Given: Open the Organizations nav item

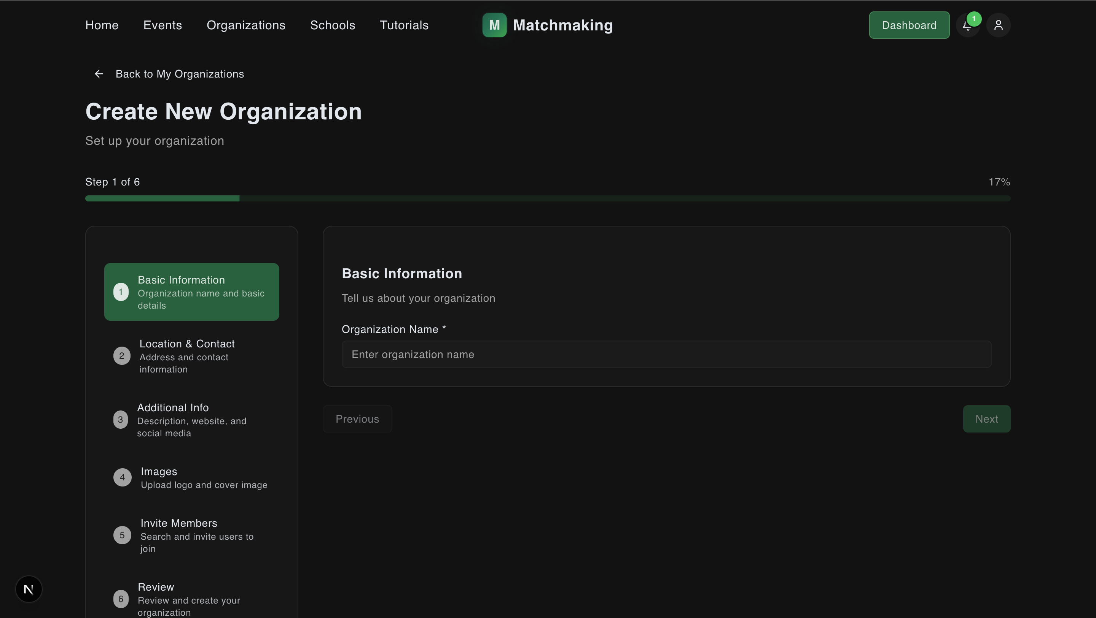Looking at the screenshot, I should 246,25.
